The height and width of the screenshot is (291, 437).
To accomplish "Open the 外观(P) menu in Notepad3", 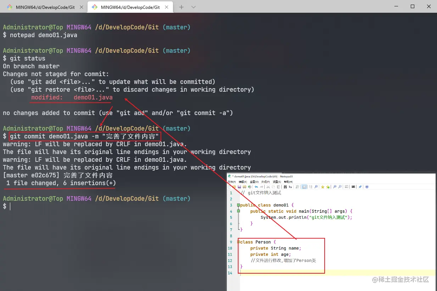I will click(265, 182).
